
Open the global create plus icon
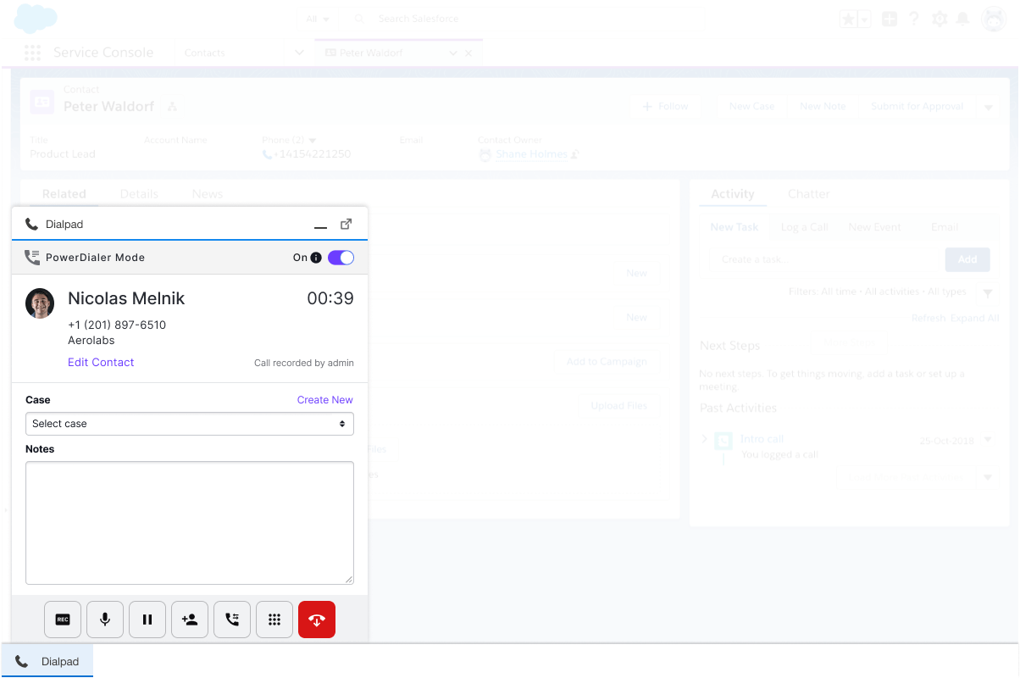890,19
